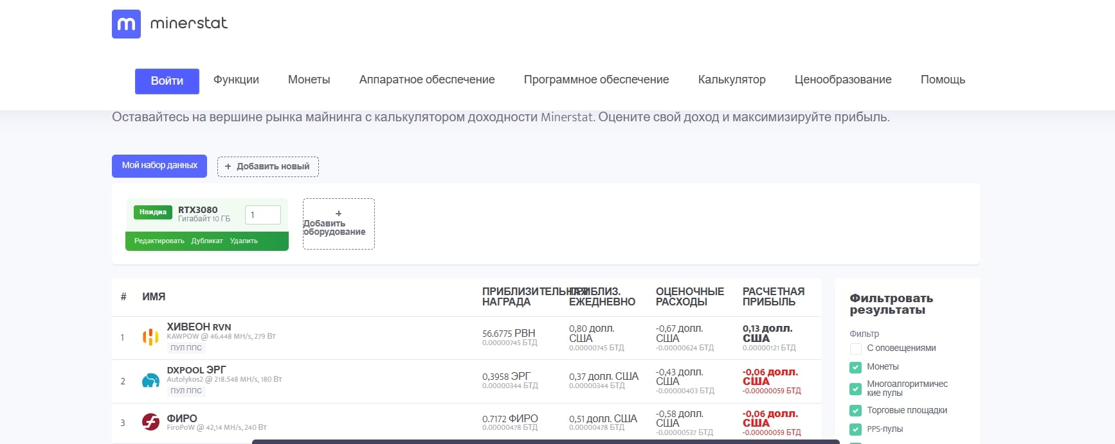Click the "0,3958 ЭРГ" reward value
This screenshot has height=444, width=1115.
507,377
